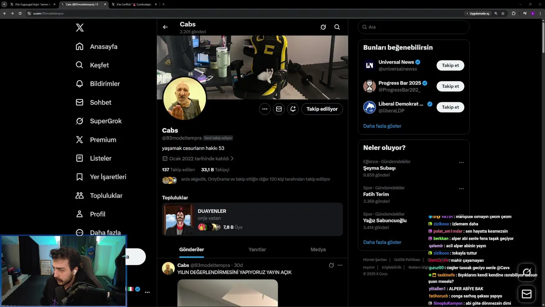Image resolution: width=545 pixels, height=307 pixels.
Task: Open the 33,1 B Takipçi list
Action: 215,170
